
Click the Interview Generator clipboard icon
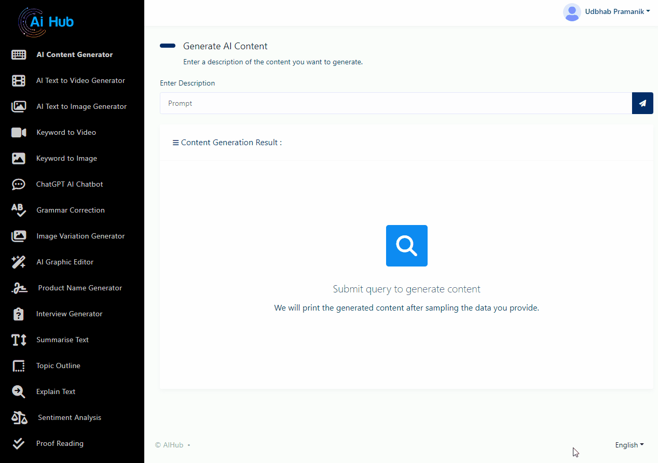[x=19, y=314]
